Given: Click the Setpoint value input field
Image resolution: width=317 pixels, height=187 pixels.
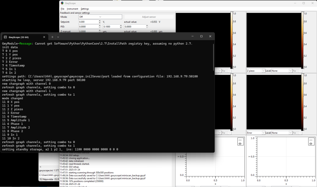Looking at the screenshot, I should [87, 22].
